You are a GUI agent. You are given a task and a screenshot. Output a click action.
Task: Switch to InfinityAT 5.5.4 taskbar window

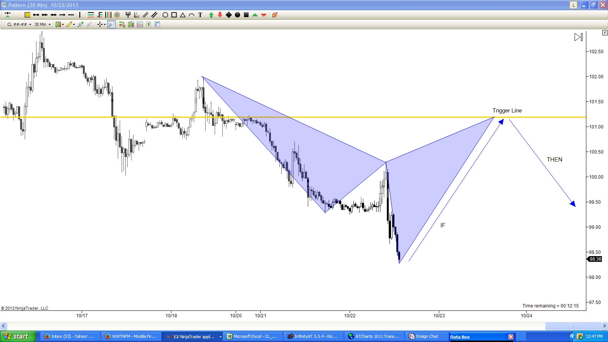314,336
